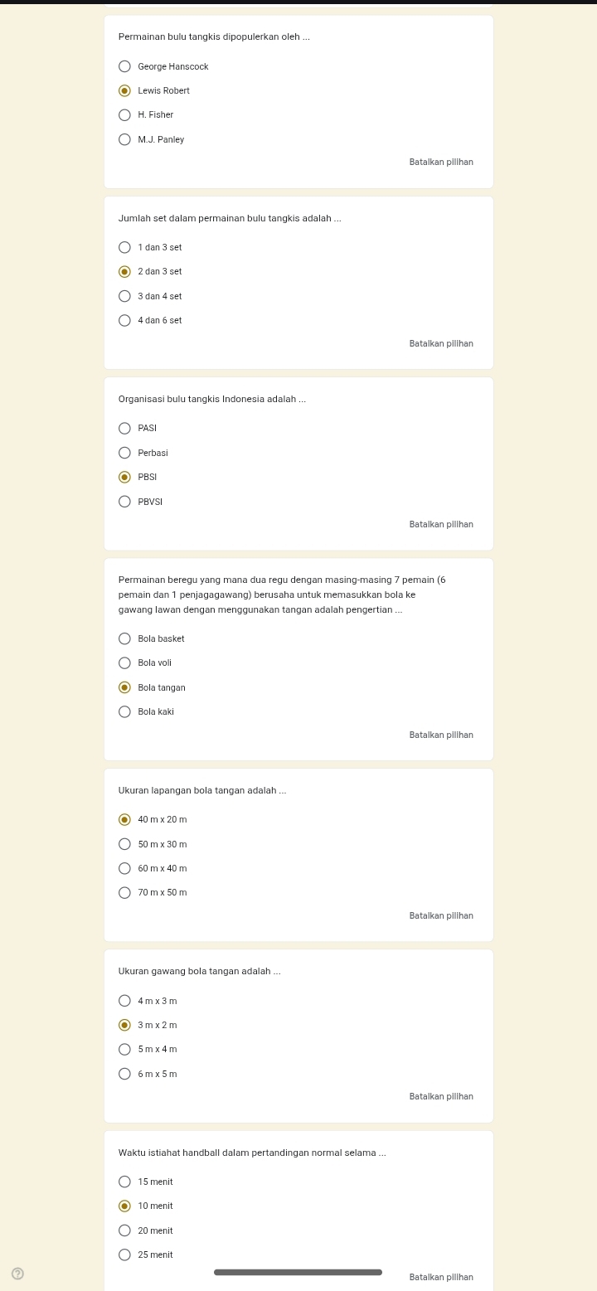Tap the bottom navigation handle bar
Screen dimensions: 597x1291
click(298, 1272)
